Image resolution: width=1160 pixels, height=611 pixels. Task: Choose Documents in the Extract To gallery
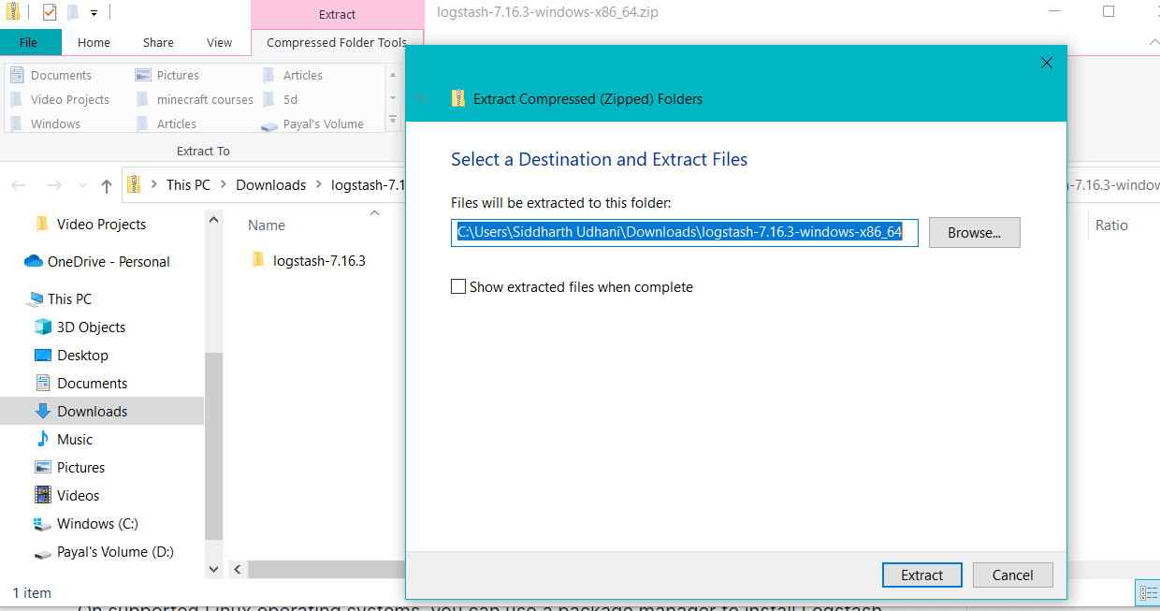(x=51, y=75)
